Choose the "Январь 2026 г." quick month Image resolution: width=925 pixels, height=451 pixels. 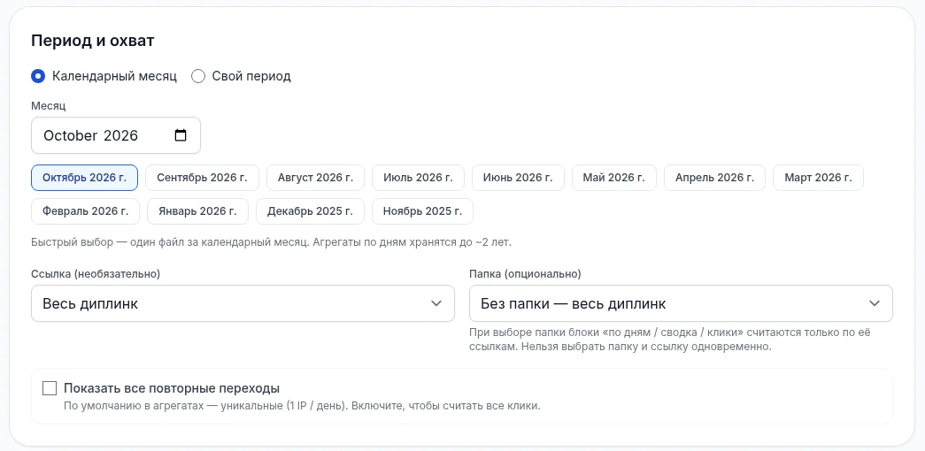197,211
